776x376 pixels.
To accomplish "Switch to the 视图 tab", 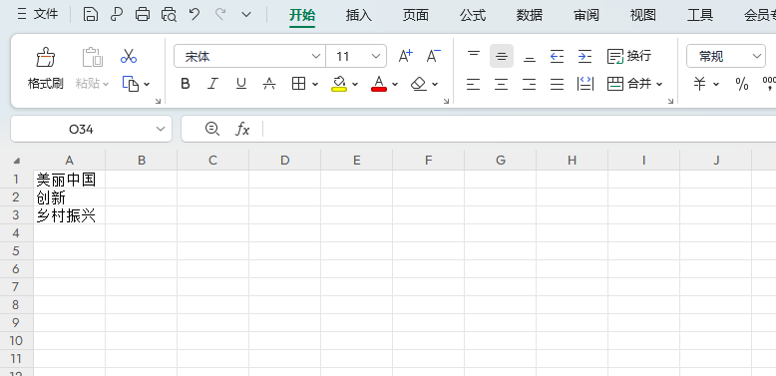I will point(643,15).
